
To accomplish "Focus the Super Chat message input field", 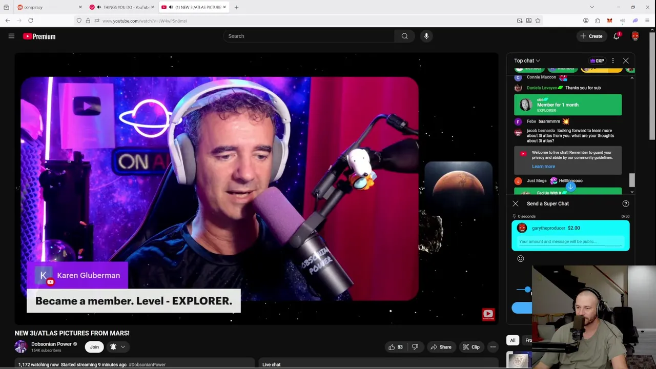I will click(x=570, y=242).
